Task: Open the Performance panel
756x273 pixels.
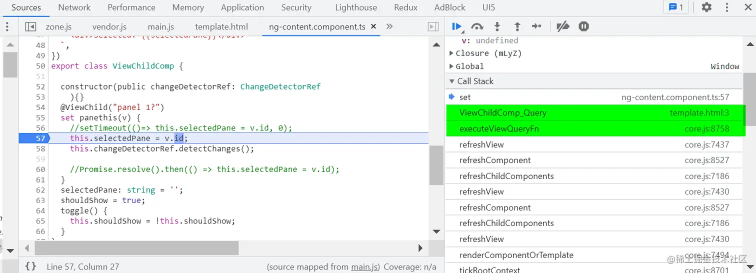Action: (131, 7)
